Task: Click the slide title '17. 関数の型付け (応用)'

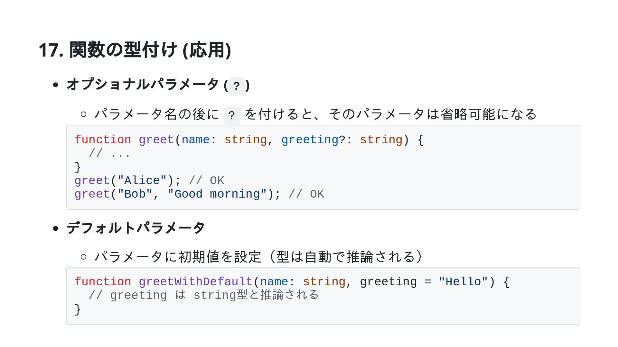Action: tap(135, 50)
